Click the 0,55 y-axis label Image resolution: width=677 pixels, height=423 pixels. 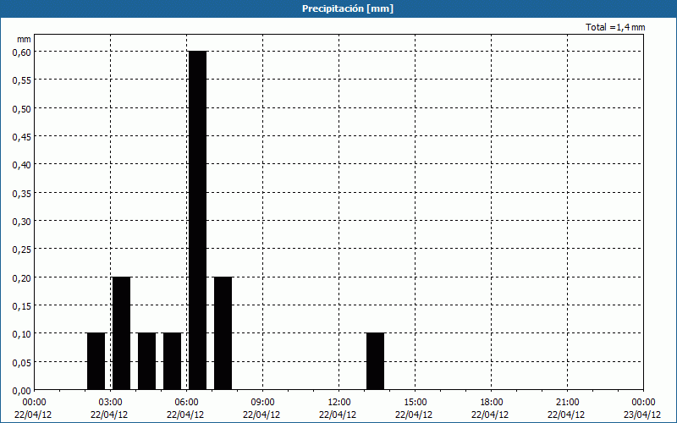pyautogui.click(x=22, y=80)
